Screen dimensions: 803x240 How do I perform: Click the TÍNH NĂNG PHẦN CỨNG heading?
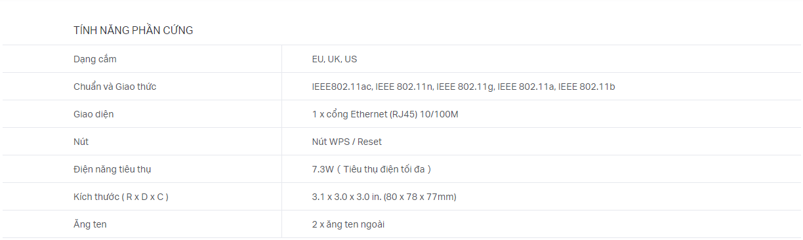(x=133, y=30)
